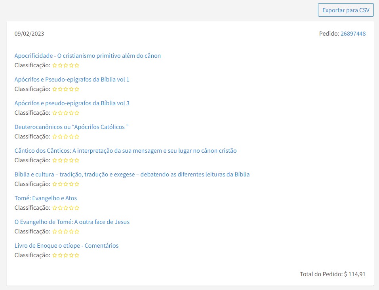Click Classificação label under Livro de Enoque
The width and height of the screenshot is (379, 290).
32,255
